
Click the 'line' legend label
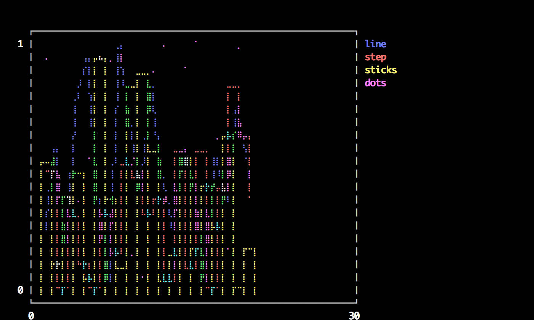375,44
